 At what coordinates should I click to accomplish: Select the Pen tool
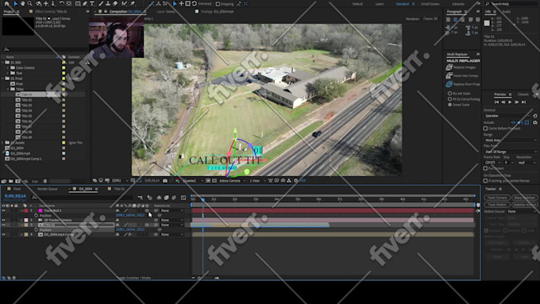(x=85, y=3)
